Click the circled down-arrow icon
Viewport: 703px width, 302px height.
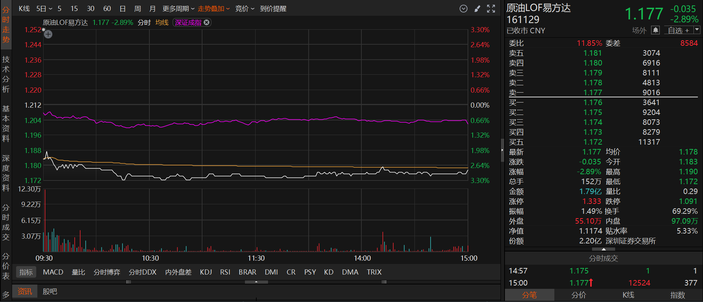click(463, 9)
